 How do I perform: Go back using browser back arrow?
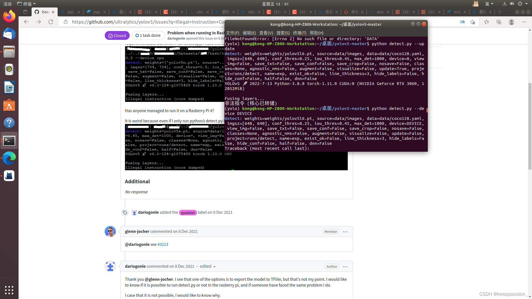point(26,22)
